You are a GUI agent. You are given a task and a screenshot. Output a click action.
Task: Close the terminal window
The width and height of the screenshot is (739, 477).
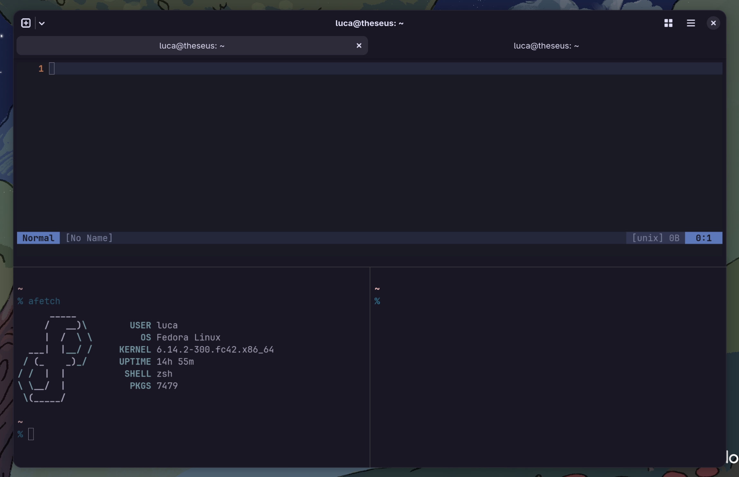(713, 23)
